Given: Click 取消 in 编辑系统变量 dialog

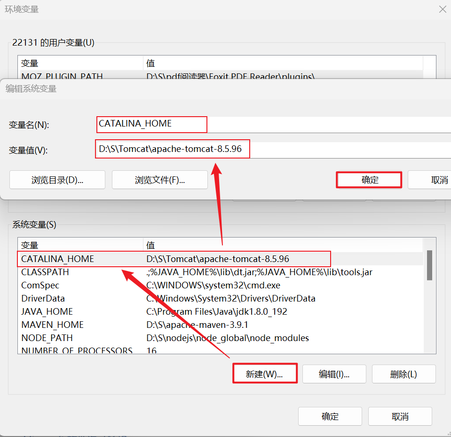Looking at the screenshot, I should [x=430, y=180].
